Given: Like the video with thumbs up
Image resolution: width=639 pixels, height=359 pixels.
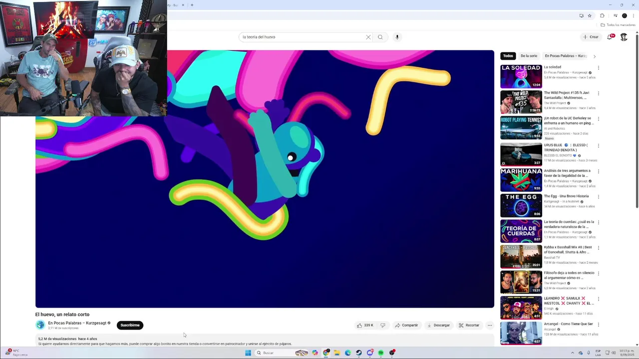Looking at the screenshot, I should tap(365, 325).
